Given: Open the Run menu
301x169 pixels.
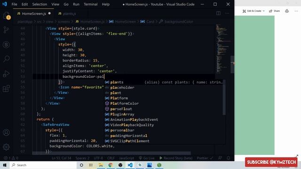Looking at the screenshot, I should tap(76, 4).
